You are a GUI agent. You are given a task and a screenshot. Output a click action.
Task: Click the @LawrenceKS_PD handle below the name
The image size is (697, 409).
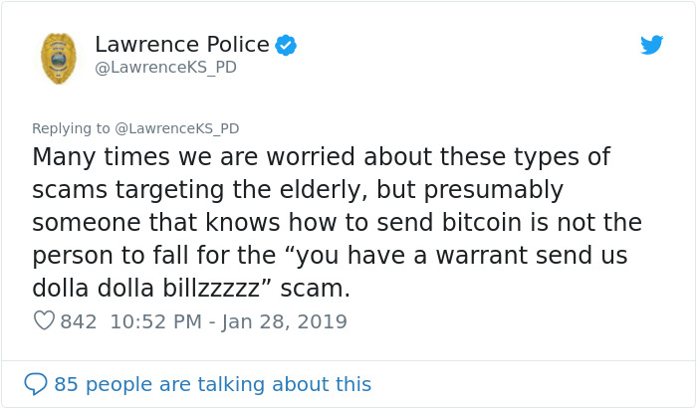(165, 67)
